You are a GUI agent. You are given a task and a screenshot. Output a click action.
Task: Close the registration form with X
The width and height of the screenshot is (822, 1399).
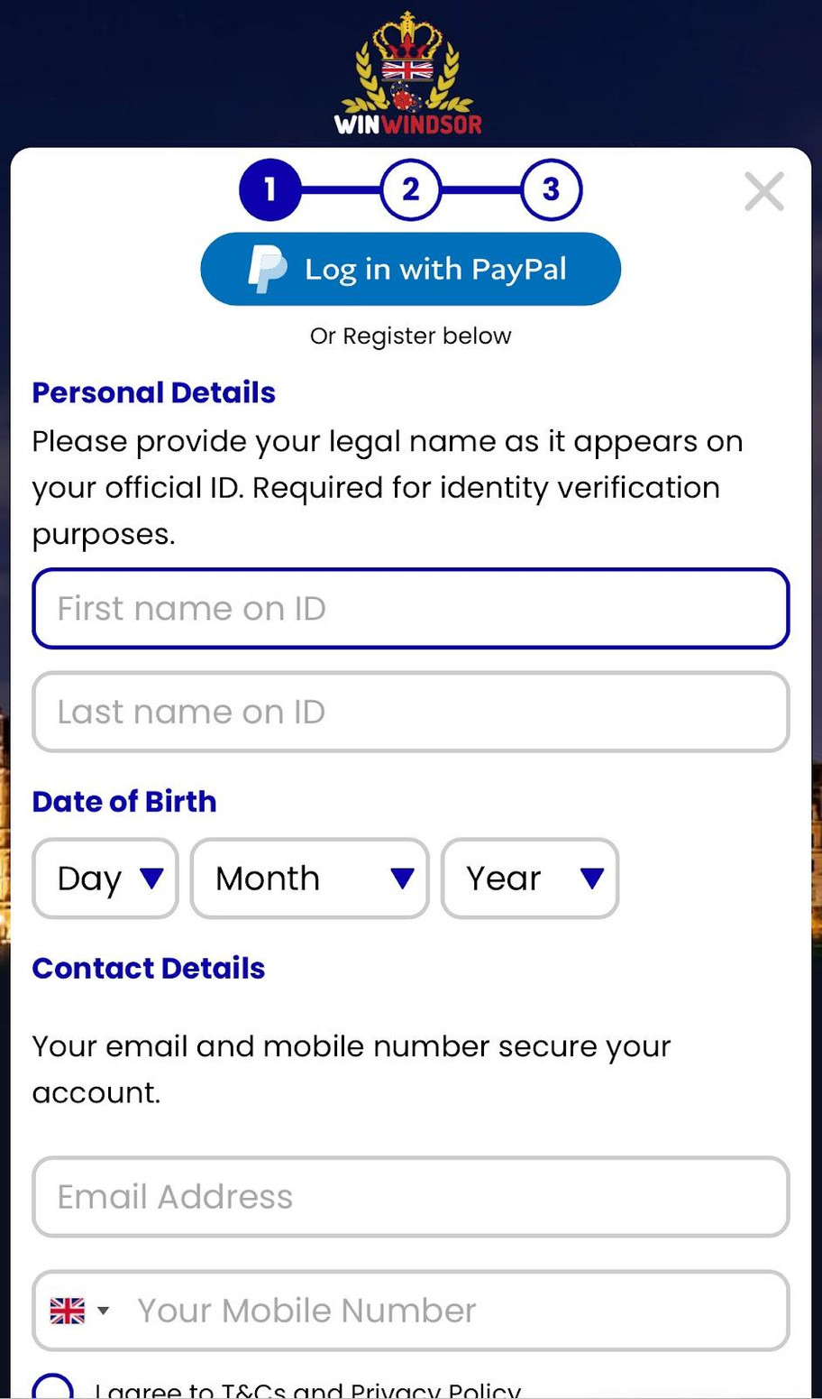point(763,191)
